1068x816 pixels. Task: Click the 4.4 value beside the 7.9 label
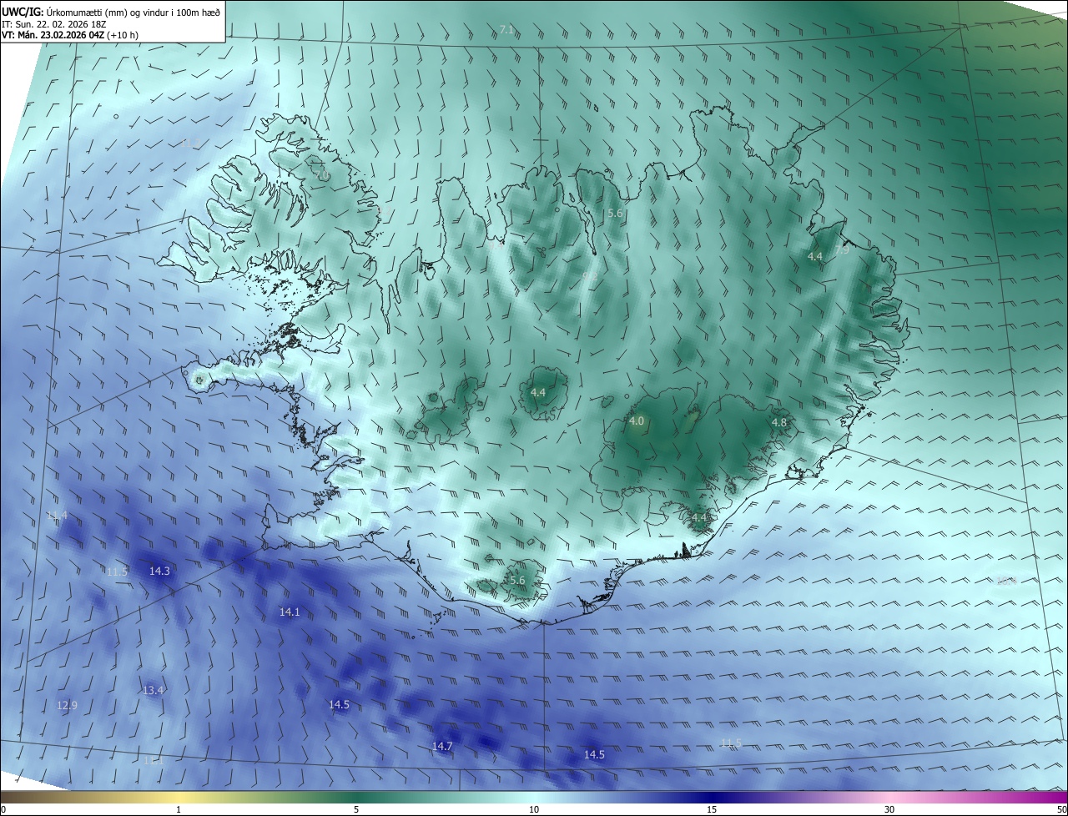pyautogui.click(x=815, y=256)
